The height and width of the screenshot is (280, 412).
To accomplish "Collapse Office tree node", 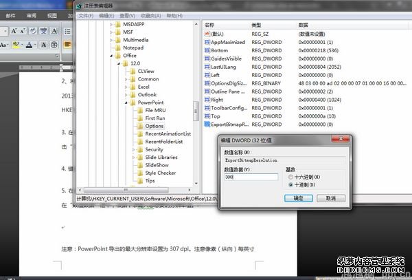I will click(x=111, y=56).
